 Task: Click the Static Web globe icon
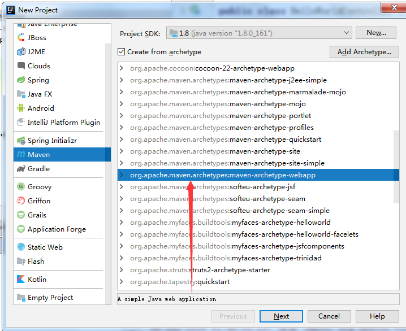21,247
